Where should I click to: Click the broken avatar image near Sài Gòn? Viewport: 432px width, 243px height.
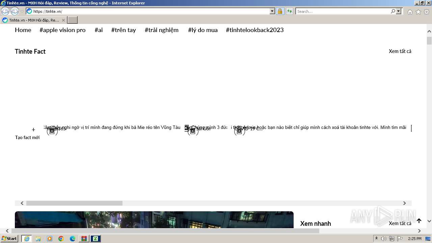click(x=193, y=131)
